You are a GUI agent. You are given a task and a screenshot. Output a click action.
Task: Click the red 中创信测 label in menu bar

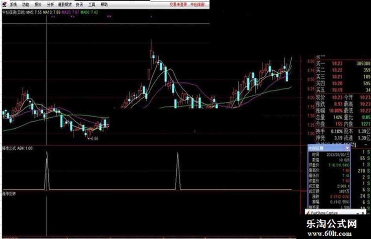coord(197,4)
